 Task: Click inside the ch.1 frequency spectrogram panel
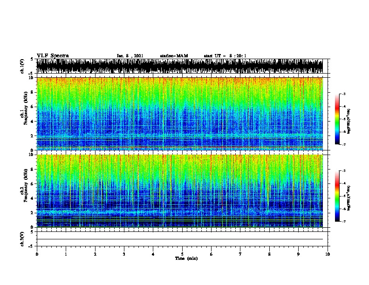180,114
